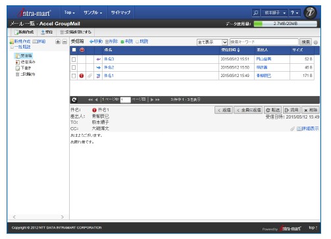Open the ゴミ箱(1) trash folder
331x239 pixels.
tap(26, 74)
